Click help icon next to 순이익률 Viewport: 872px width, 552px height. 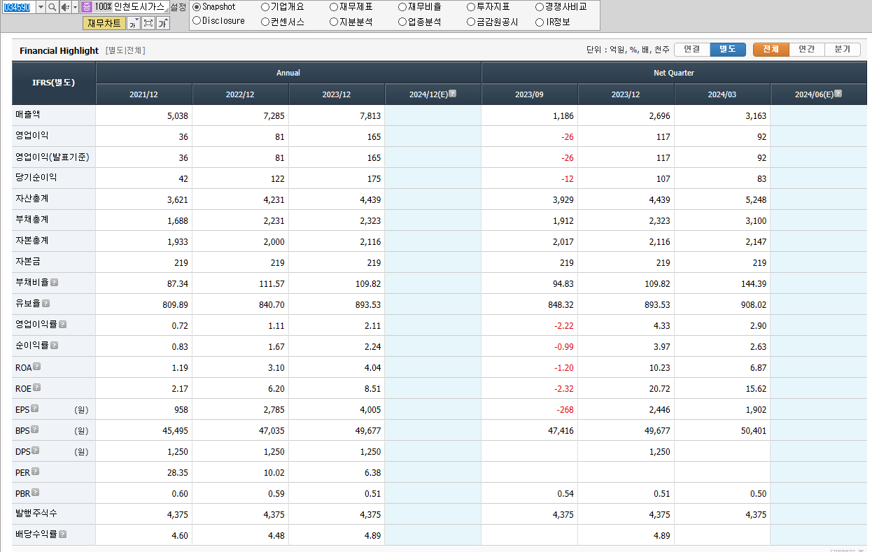[55, 346]
